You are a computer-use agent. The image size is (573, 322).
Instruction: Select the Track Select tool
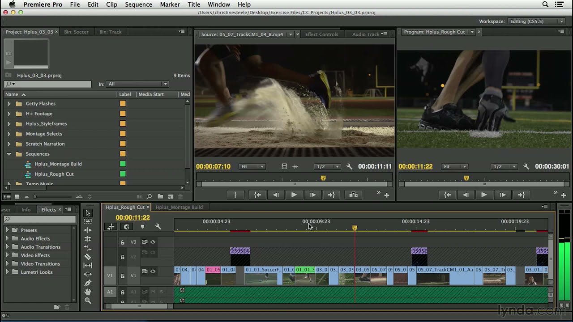[88, 221]
